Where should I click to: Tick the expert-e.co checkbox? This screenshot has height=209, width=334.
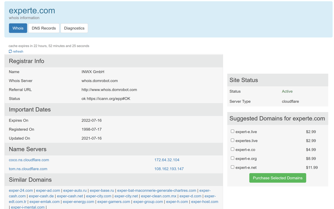pos(233,149)
